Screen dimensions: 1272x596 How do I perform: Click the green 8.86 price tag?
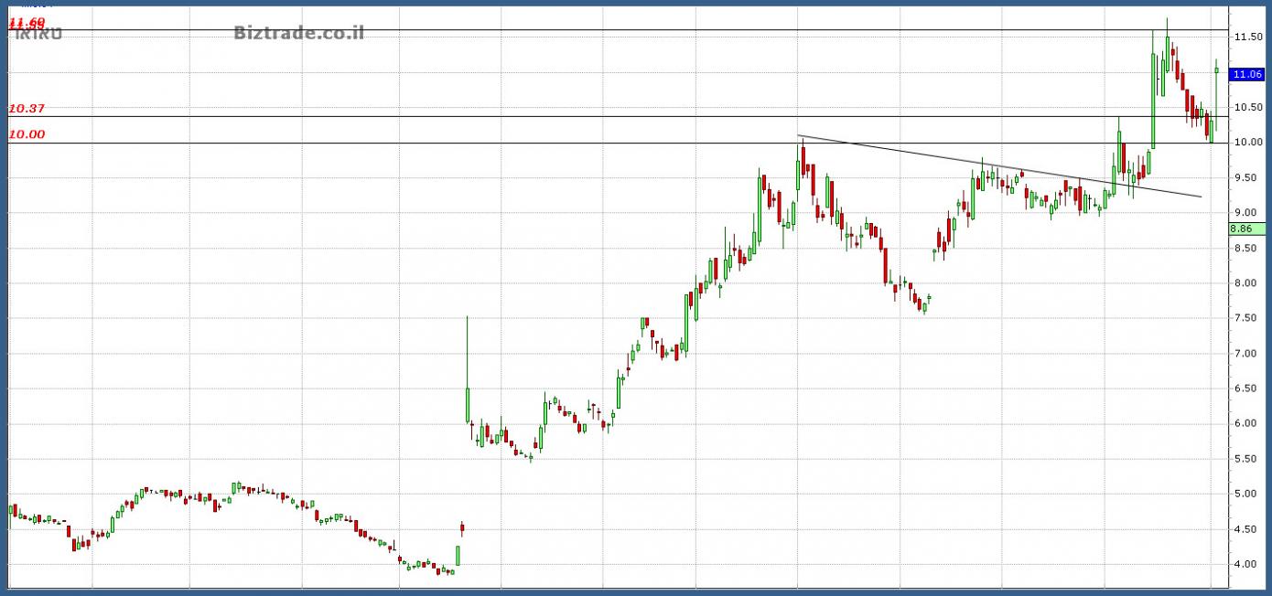coord(1246,229)
